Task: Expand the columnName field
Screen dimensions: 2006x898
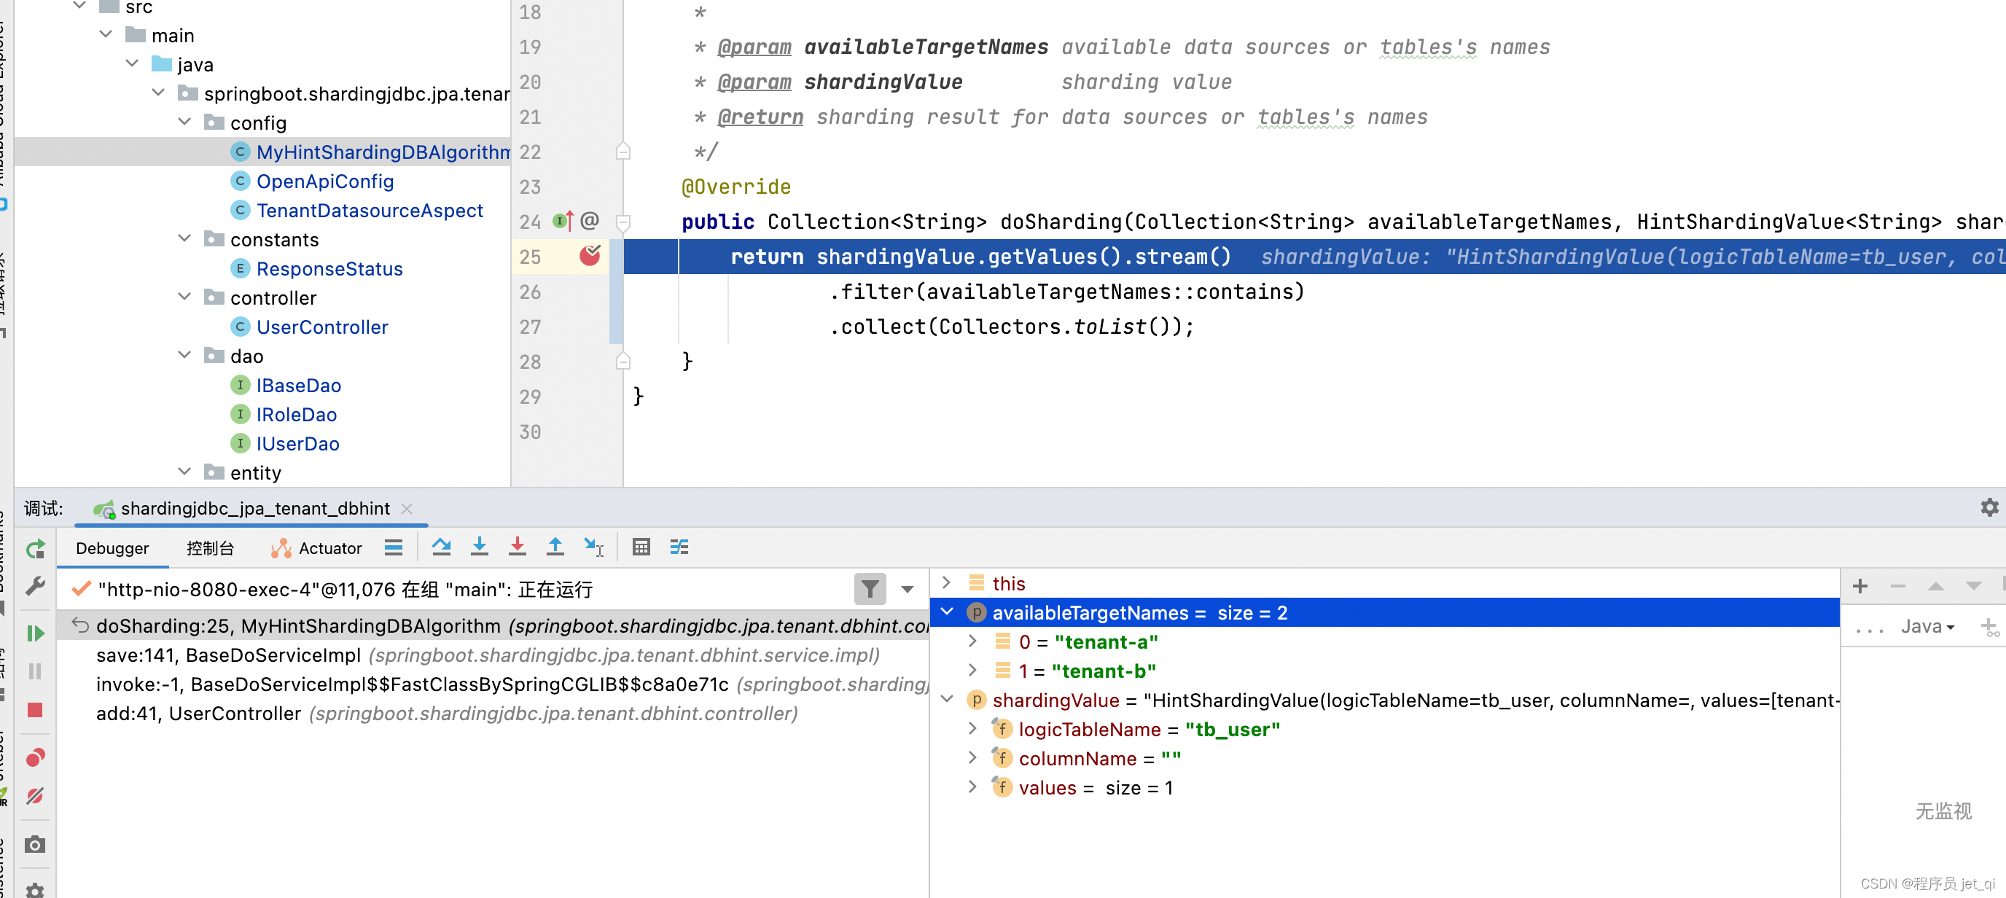Action: (972, 758)
